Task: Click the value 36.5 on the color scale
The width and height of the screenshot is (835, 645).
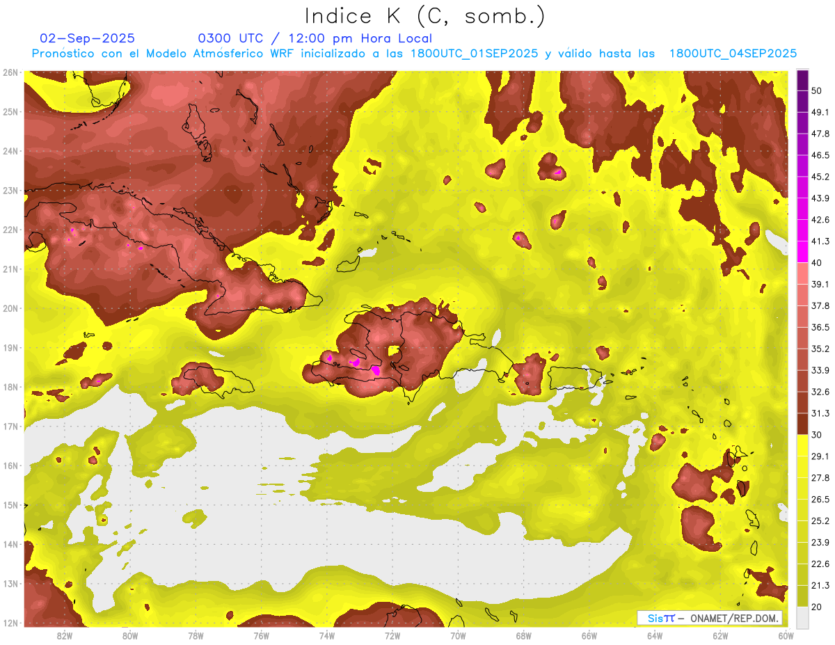Action: [820, 327]
